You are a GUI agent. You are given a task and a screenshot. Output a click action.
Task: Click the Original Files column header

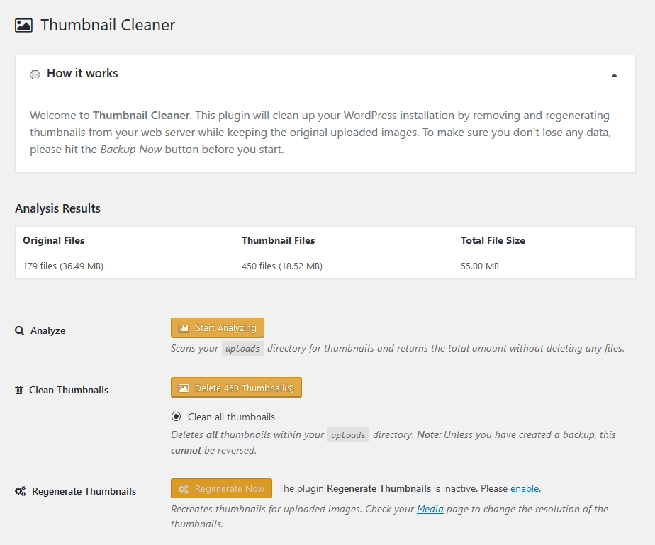click(x=53, y=240)
